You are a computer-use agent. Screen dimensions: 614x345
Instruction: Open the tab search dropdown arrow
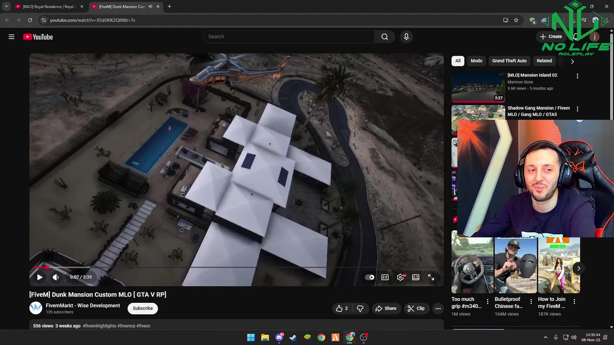(x=6, y=7)
